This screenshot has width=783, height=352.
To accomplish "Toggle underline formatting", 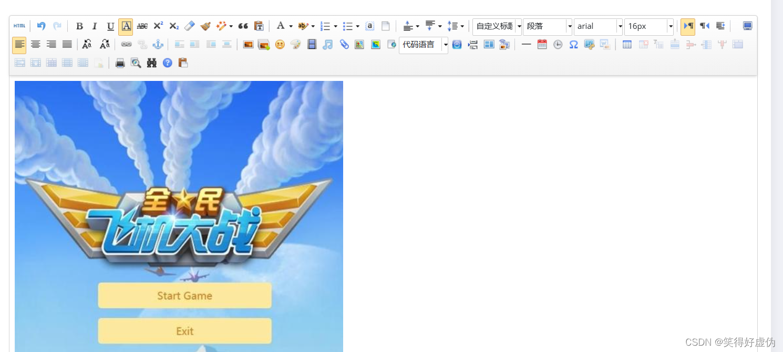I will [110, 26].
